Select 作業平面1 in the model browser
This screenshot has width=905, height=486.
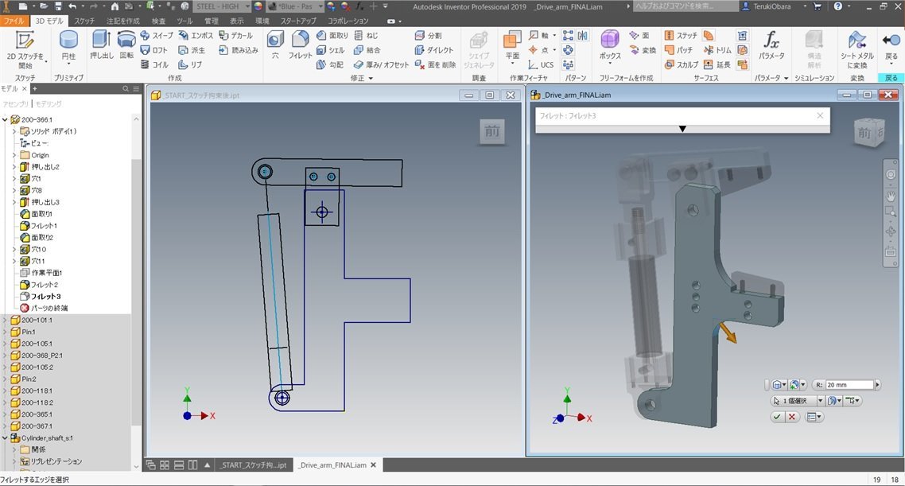41,273
